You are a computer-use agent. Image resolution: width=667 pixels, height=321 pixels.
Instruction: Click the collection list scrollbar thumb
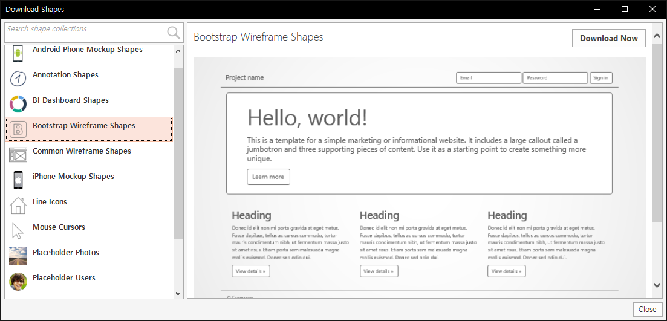(x=178, y=153)
